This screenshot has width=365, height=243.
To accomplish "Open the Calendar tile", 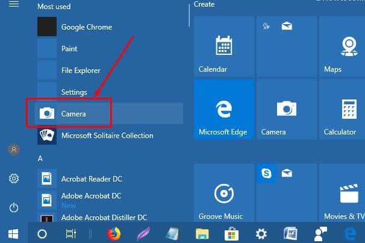I will pos(224,46).
